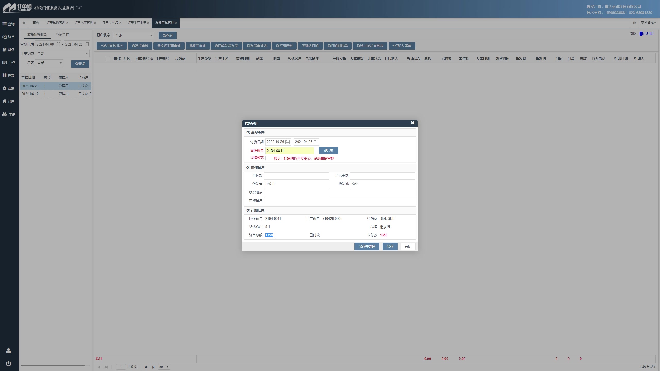Click the 回传编号 input field
Image resolution: width=660 pixels, height=371 pixels.
pos(290,151)
